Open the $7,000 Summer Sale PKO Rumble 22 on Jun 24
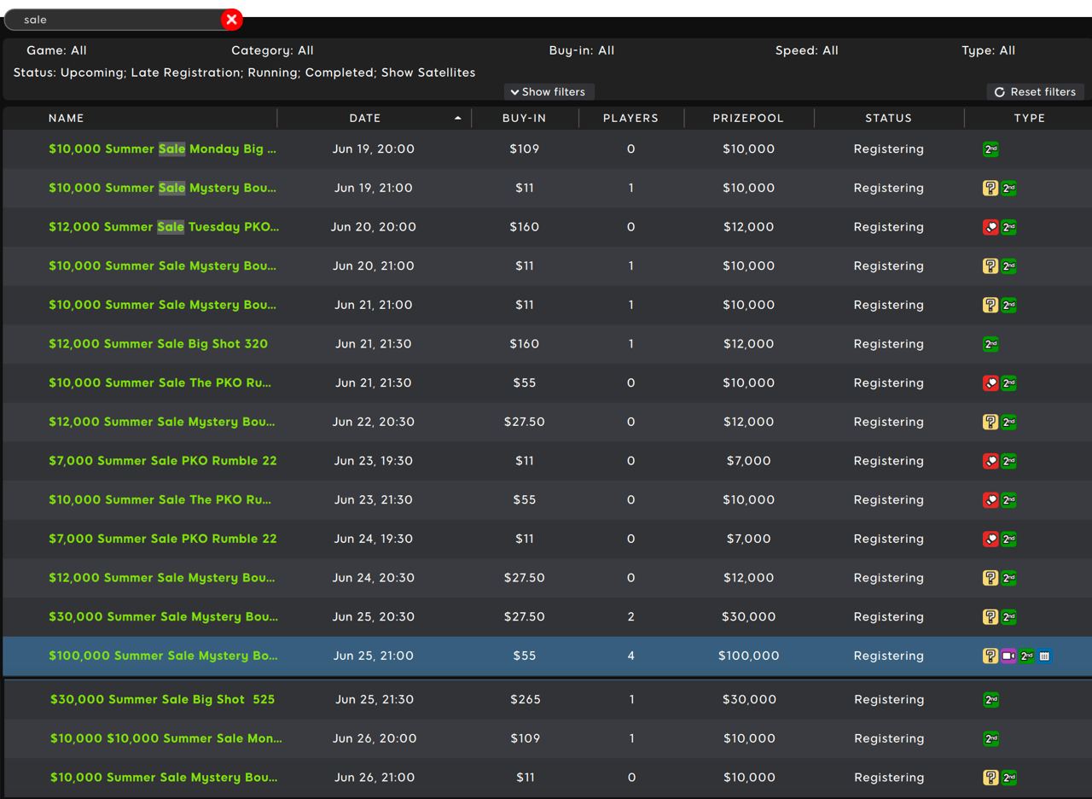The image size is (1092, 799). point(162,539)
